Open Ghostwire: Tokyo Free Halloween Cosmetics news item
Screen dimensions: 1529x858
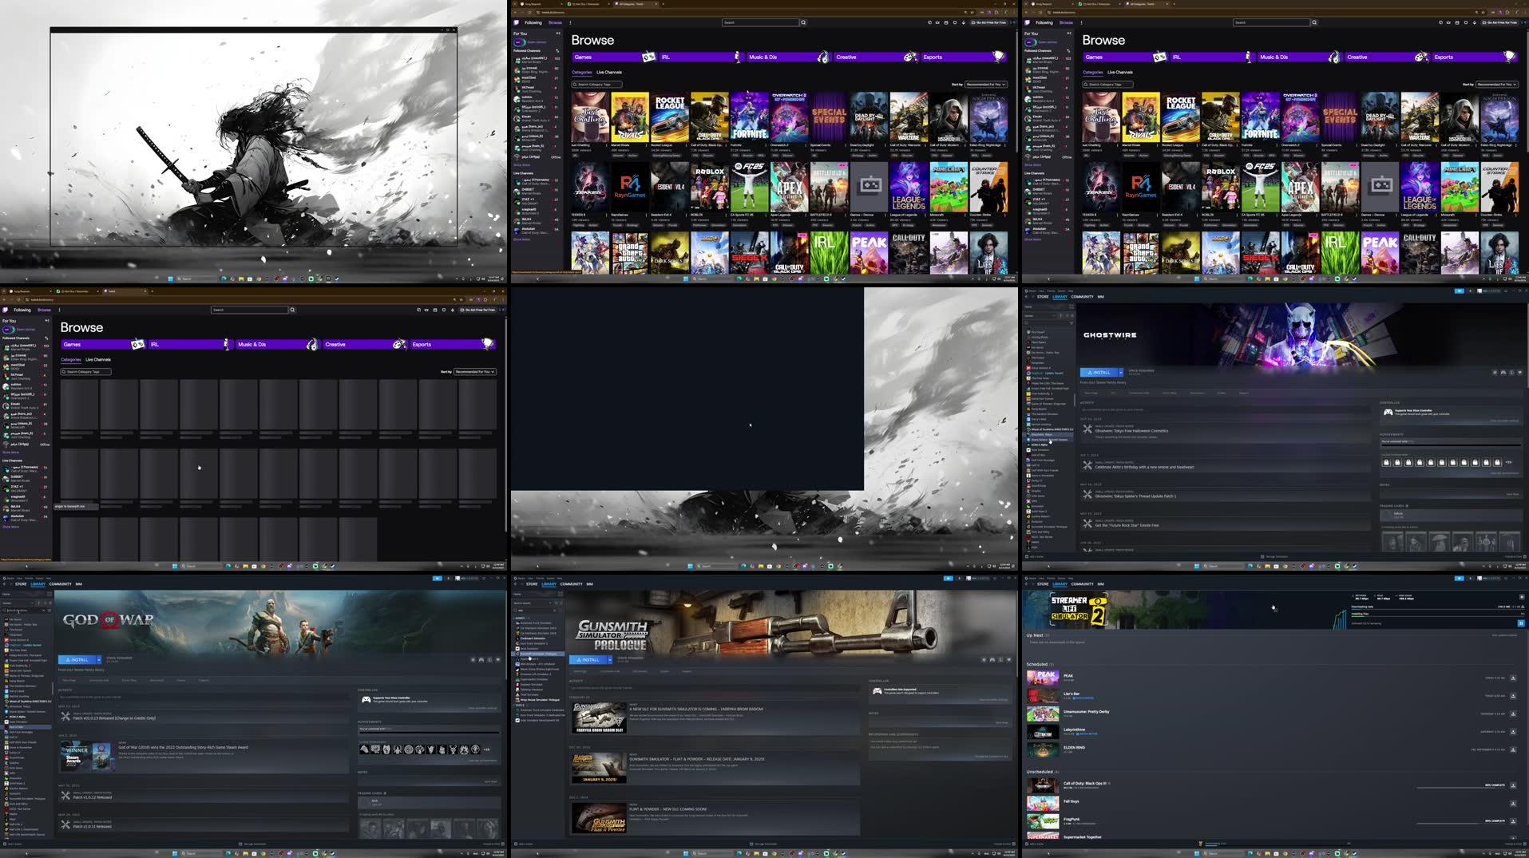coord(1131,431)
